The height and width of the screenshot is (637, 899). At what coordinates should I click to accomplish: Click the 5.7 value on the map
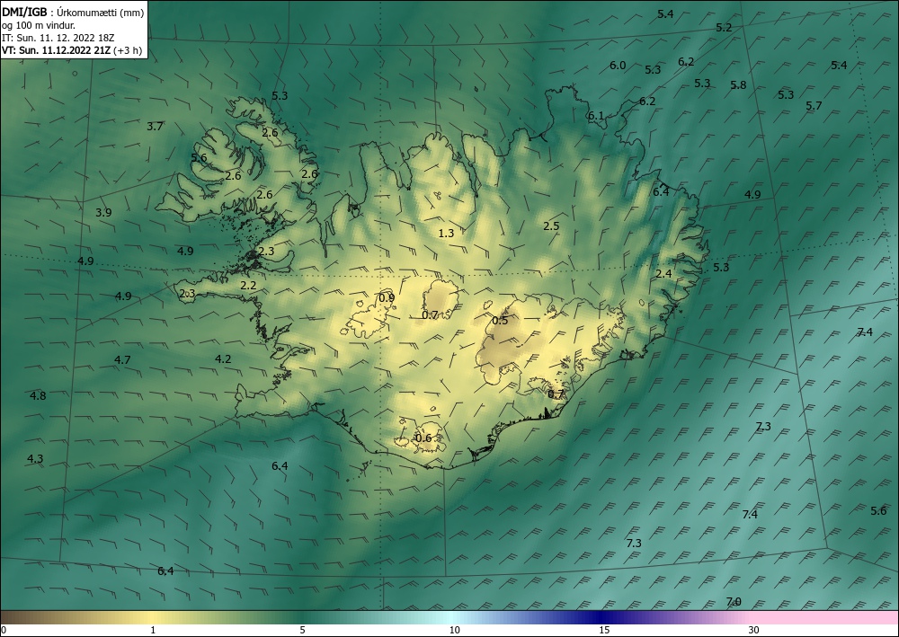coord(814,106)
